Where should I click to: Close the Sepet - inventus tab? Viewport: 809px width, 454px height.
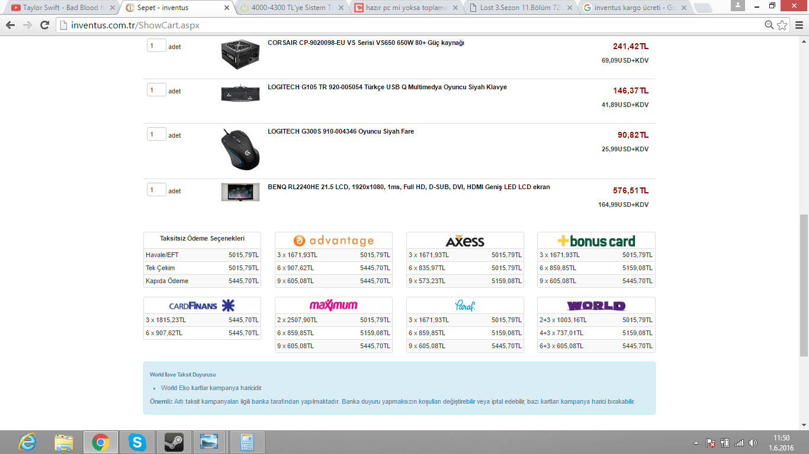click(x=227, y=8)
